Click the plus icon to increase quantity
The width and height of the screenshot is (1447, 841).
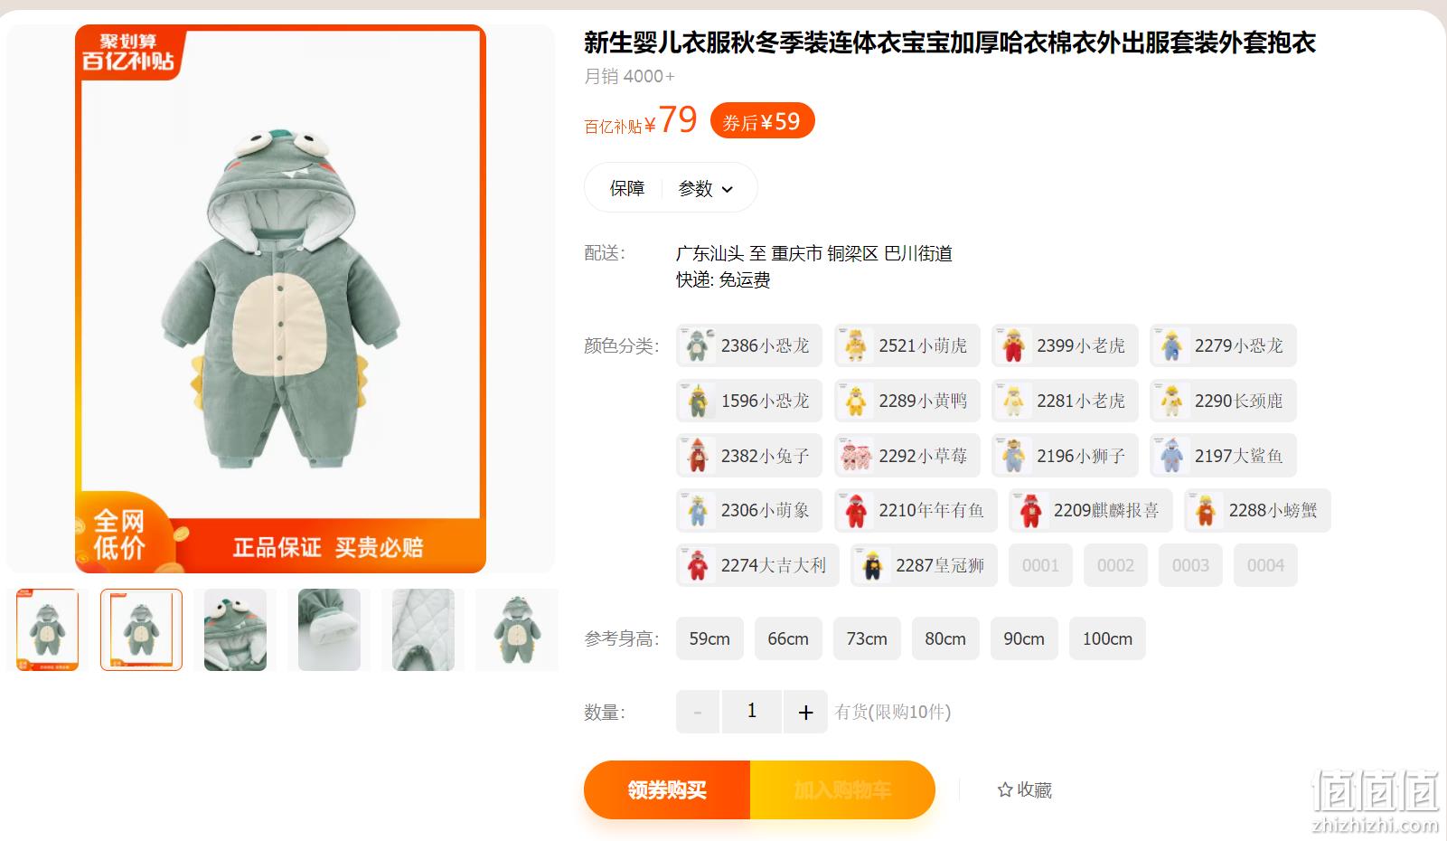(x=805, y=712)
